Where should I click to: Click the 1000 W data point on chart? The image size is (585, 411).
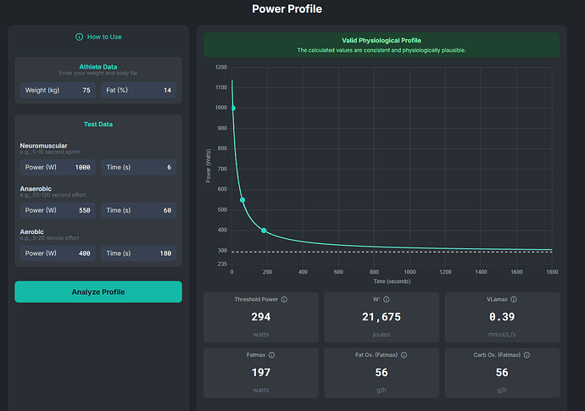[232, 108]
